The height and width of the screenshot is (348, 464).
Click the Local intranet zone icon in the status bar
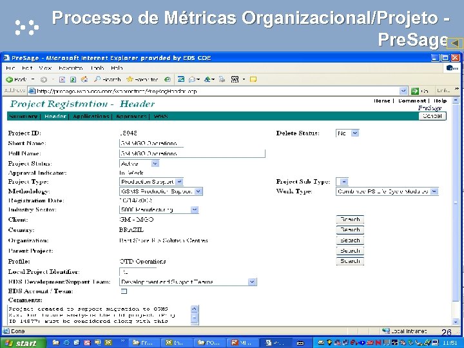(385, 331)
